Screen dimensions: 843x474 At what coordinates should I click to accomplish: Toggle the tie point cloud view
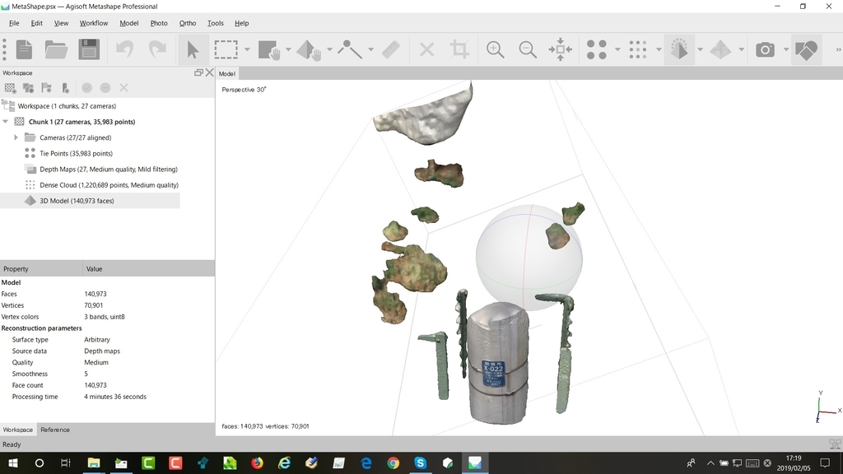click(597, 49)
